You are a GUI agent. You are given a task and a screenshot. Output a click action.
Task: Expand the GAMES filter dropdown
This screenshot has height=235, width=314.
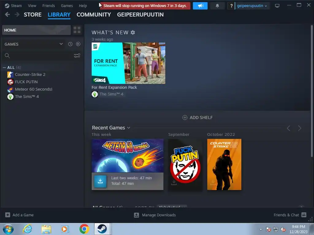tap(34, 44)
